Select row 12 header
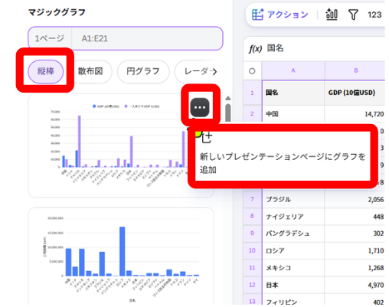The image size is (389, 307). 252,285
